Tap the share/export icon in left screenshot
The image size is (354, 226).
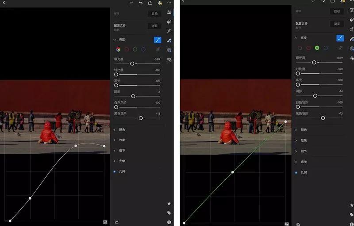pyautogui.click(x=150, y=3)
